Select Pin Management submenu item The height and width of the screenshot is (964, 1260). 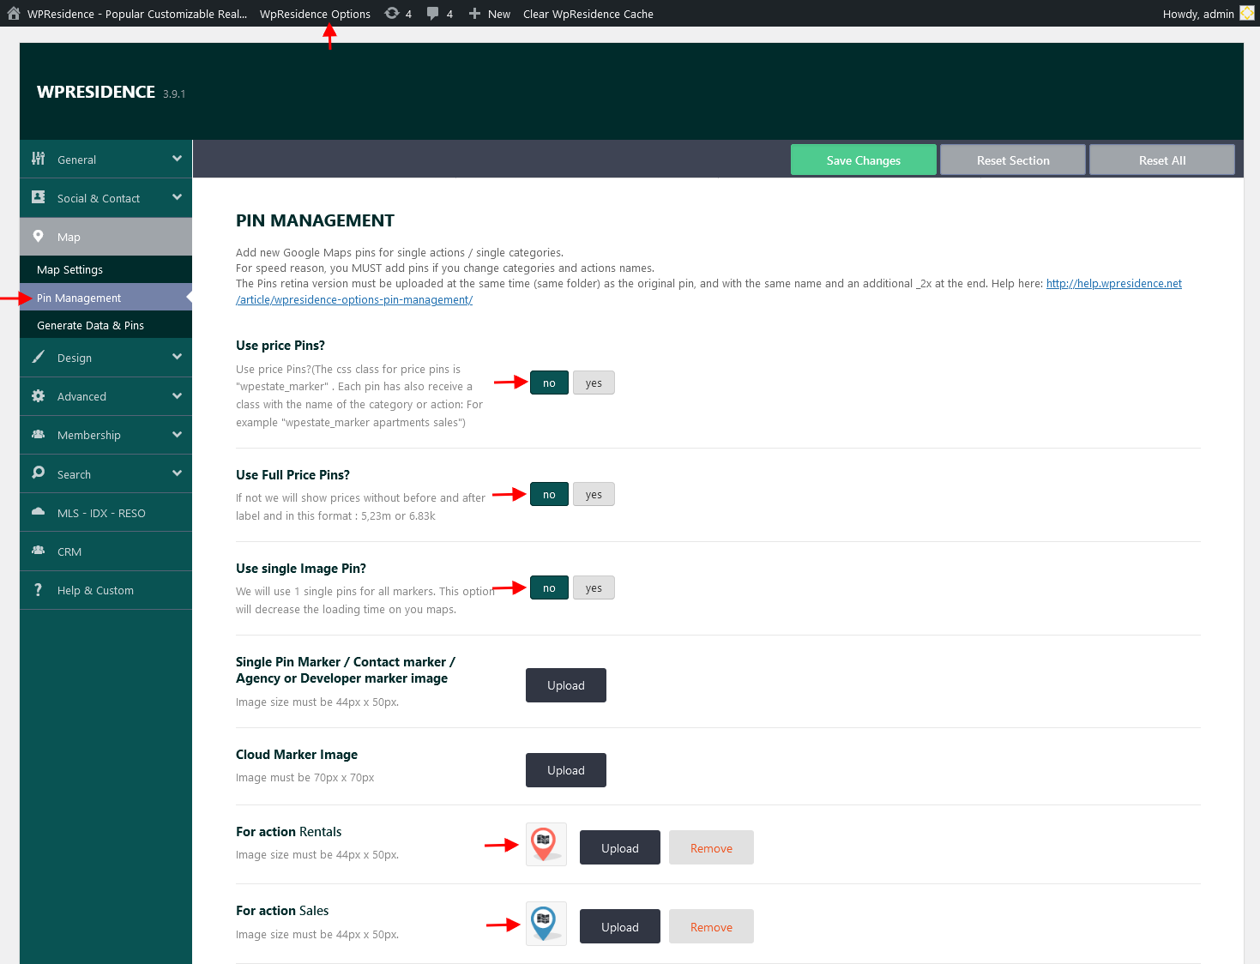106,298
